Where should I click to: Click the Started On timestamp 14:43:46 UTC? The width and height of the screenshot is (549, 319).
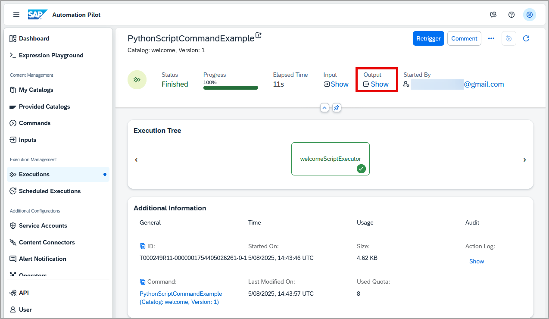click(x=281, y=258)
